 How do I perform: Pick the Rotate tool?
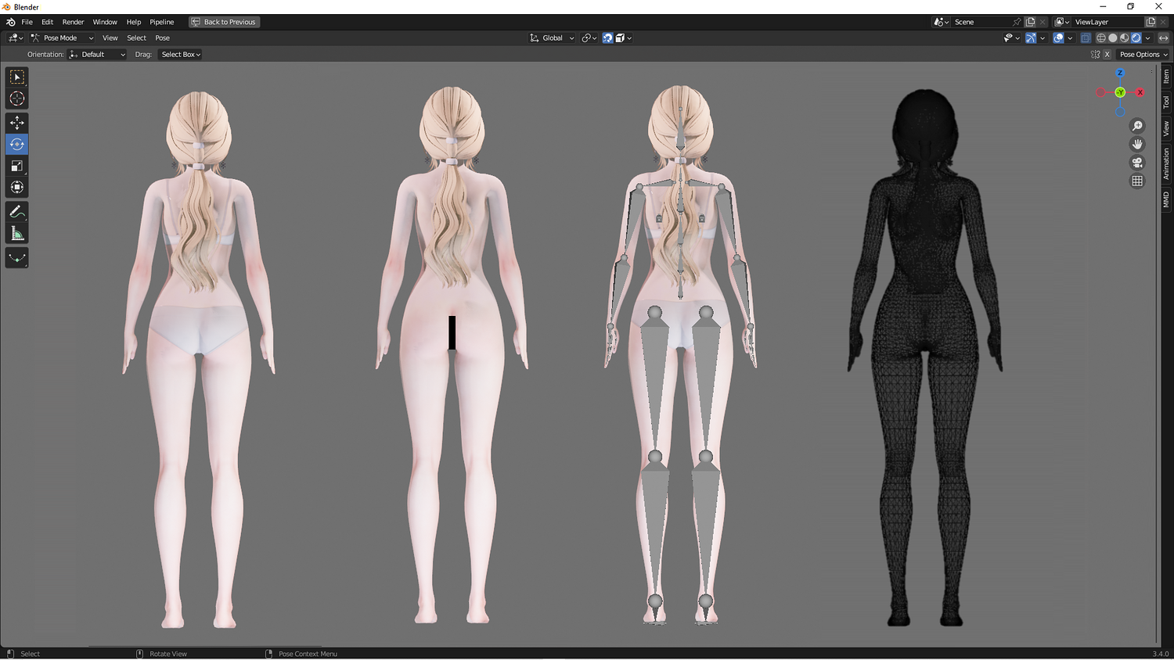[x=16, y=144]
